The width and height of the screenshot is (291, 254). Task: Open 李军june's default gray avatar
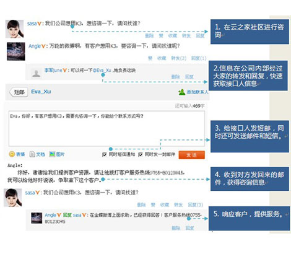[36, 73]
